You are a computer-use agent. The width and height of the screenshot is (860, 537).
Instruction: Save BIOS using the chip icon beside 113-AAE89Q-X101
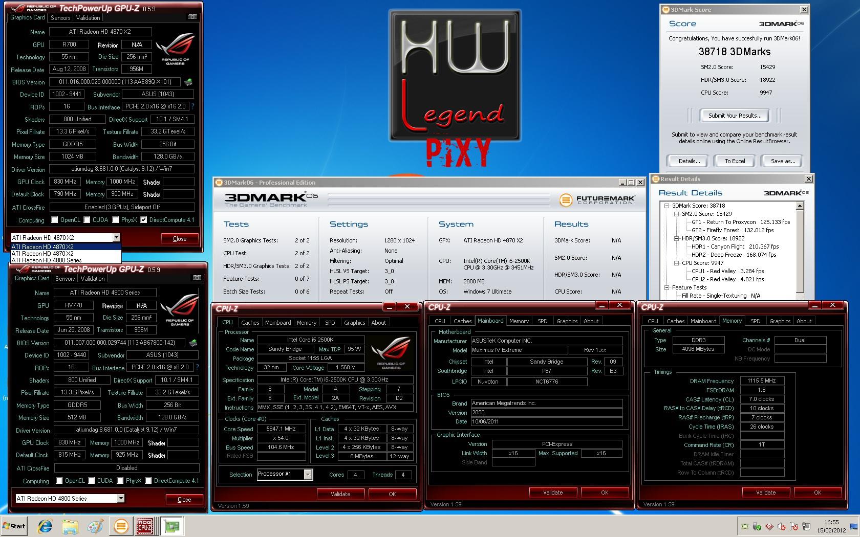coord(188,82)
